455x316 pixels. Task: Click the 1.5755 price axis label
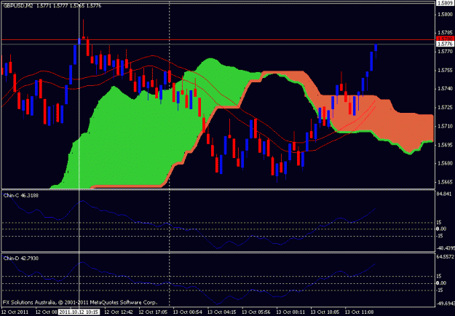point(445,70)
